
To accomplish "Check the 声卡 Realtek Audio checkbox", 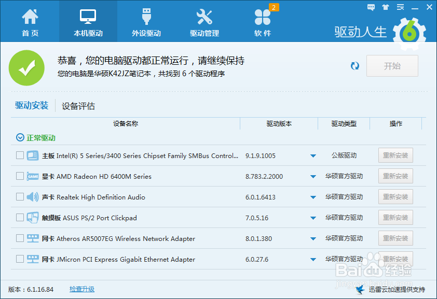I will coord(20,196).
